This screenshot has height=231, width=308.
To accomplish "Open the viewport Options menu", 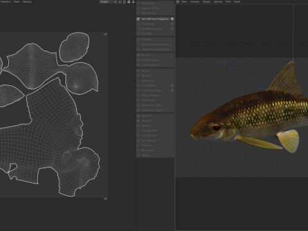I will [218, 2].
